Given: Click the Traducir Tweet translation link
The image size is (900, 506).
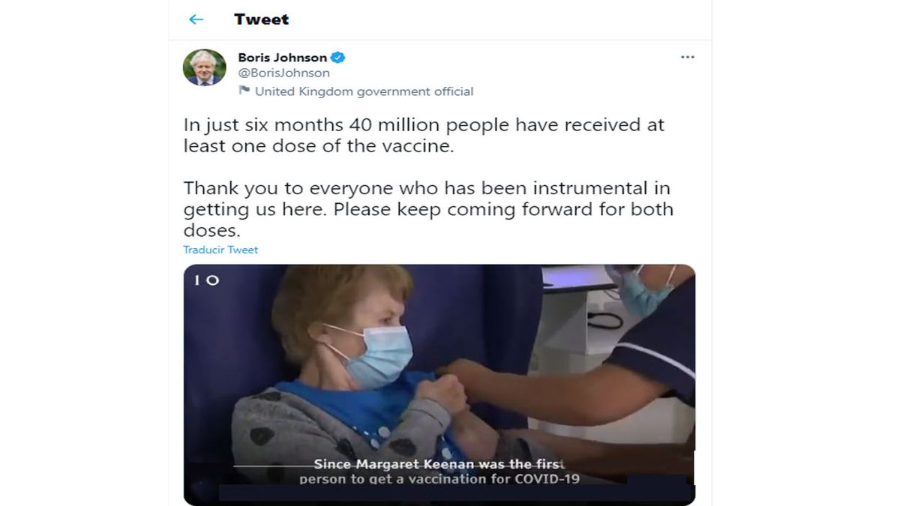Looking at the screenshot, I should coord(220,250).
